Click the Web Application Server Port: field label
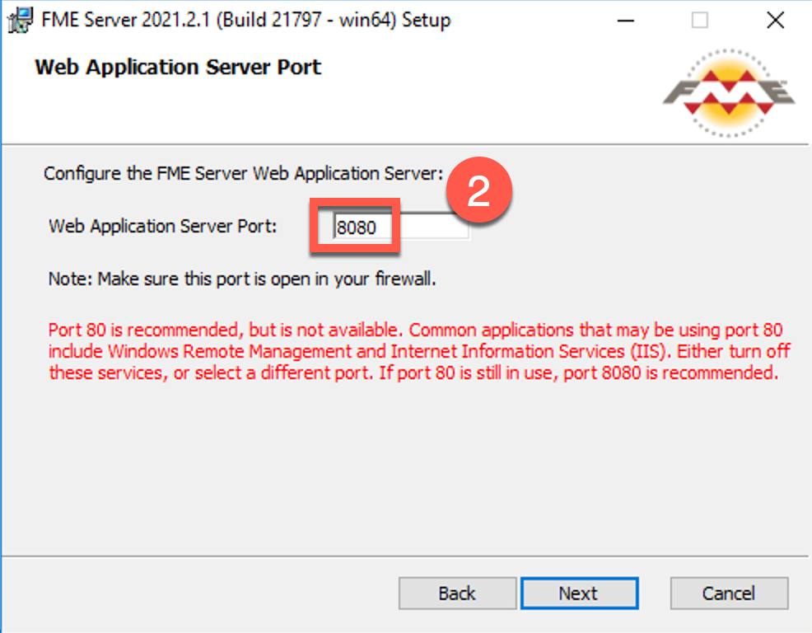 point(162,226)
